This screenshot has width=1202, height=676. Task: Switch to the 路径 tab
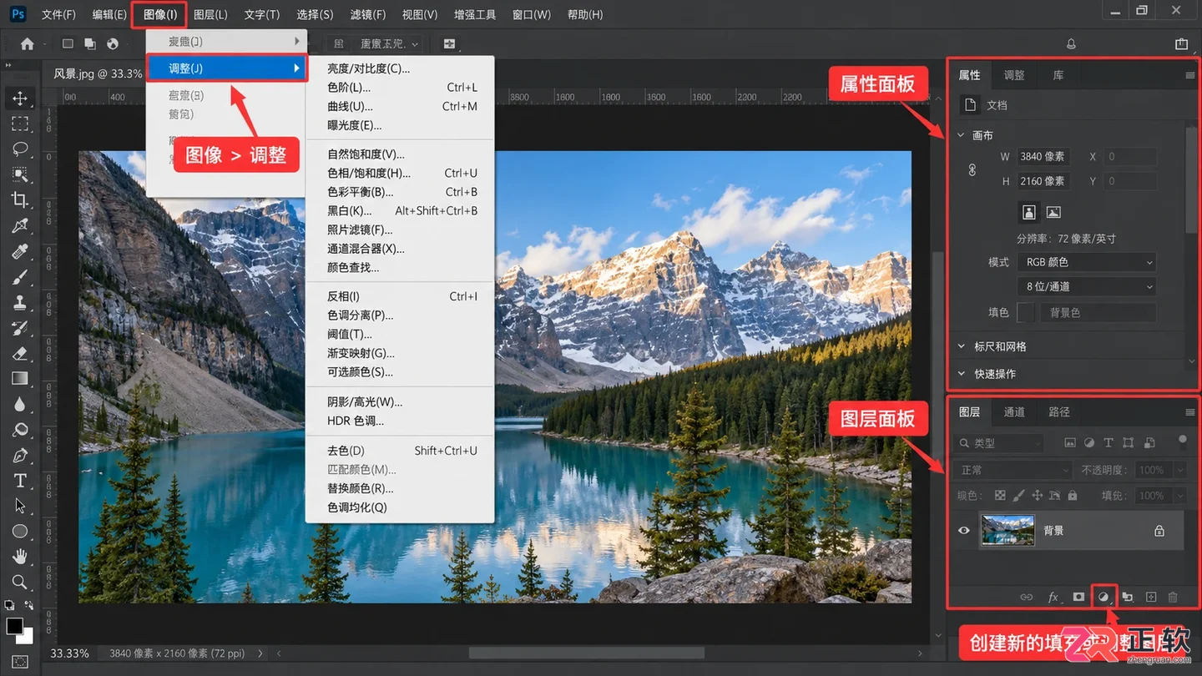click(x=1059, y=411)
